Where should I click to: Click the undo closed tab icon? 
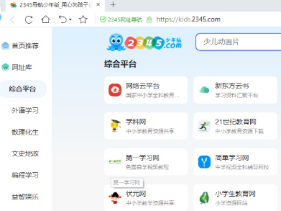tap(63, 19)
